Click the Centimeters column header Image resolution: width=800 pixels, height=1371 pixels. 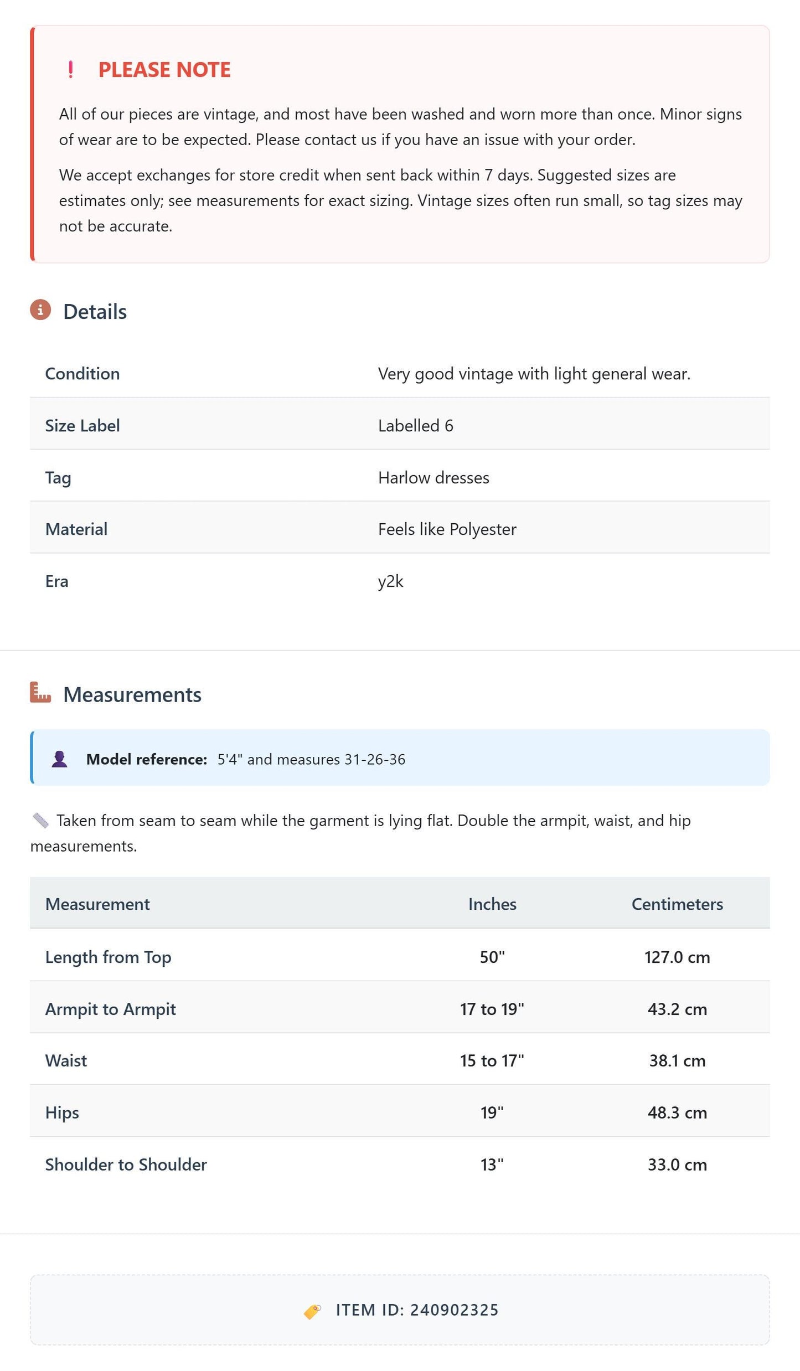pyautogui.click(x=677, y=904)
